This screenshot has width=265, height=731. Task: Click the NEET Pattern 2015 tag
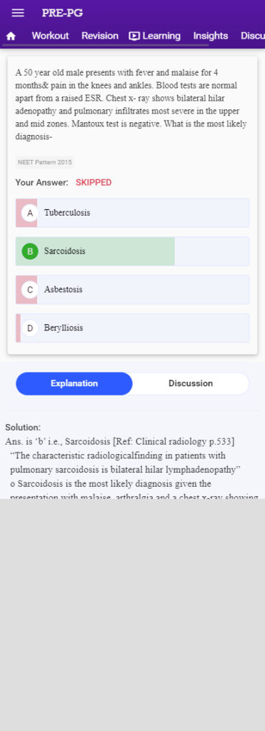45,162
